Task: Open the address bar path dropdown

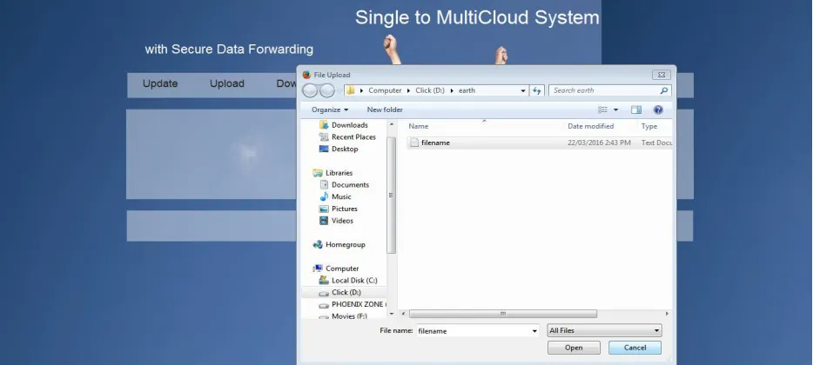Action: (x=522, y=90)
